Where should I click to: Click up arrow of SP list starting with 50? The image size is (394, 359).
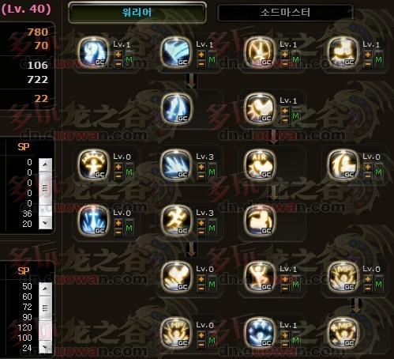click(45, 289)
